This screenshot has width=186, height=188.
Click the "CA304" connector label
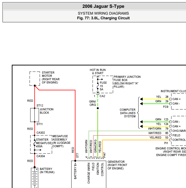[x=41, y=156]
